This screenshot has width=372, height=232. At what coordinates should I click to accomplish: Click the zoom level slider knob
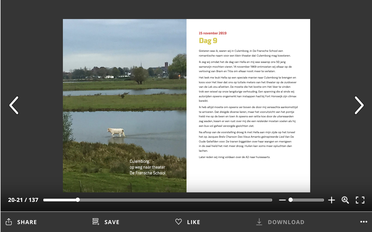pyautogui.click(x=291, y=200)
